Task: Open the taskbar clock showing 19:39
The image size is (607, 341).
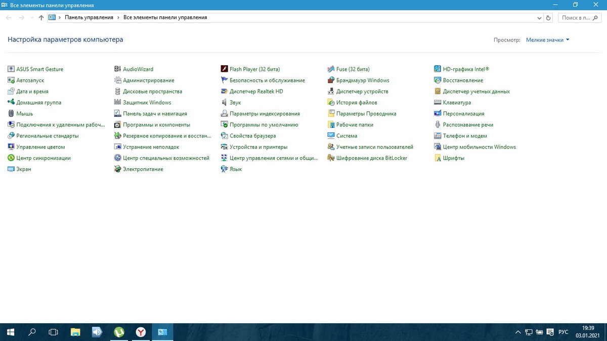Action: tap(588, 332)
